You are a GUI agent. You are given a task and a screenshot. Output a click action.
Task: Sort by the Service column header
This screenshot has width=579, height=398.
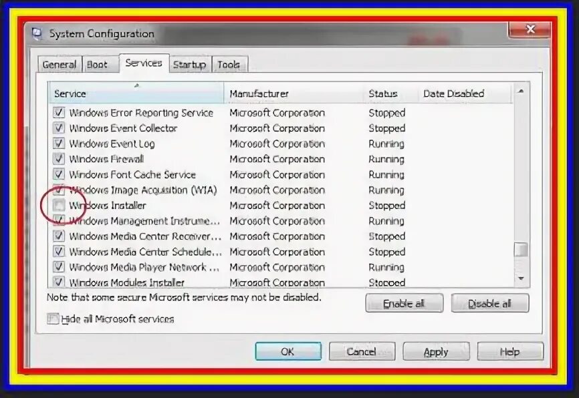(x=136, y=93)
